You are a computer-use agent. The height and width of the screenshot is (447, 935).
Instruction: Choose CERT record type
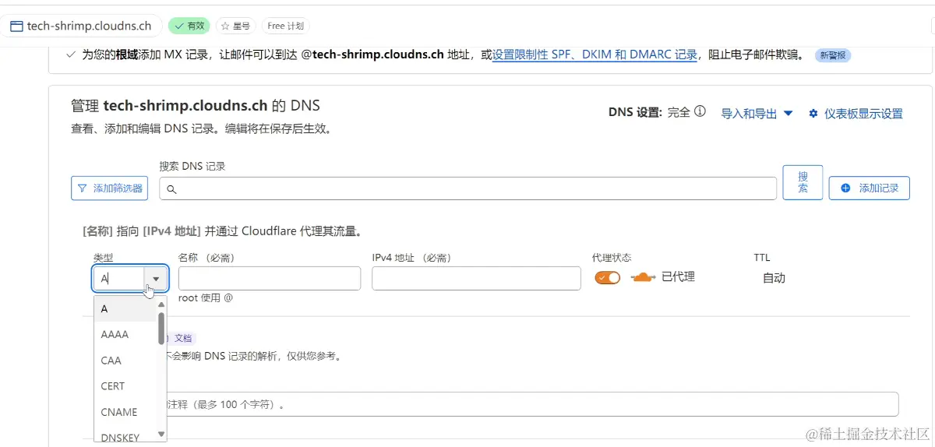(x=125, y=386)
